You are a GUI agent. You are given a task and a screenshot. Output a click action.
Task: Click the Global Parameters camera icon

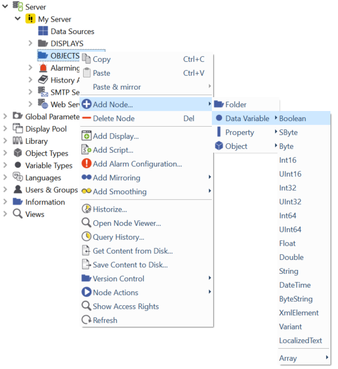18,115
